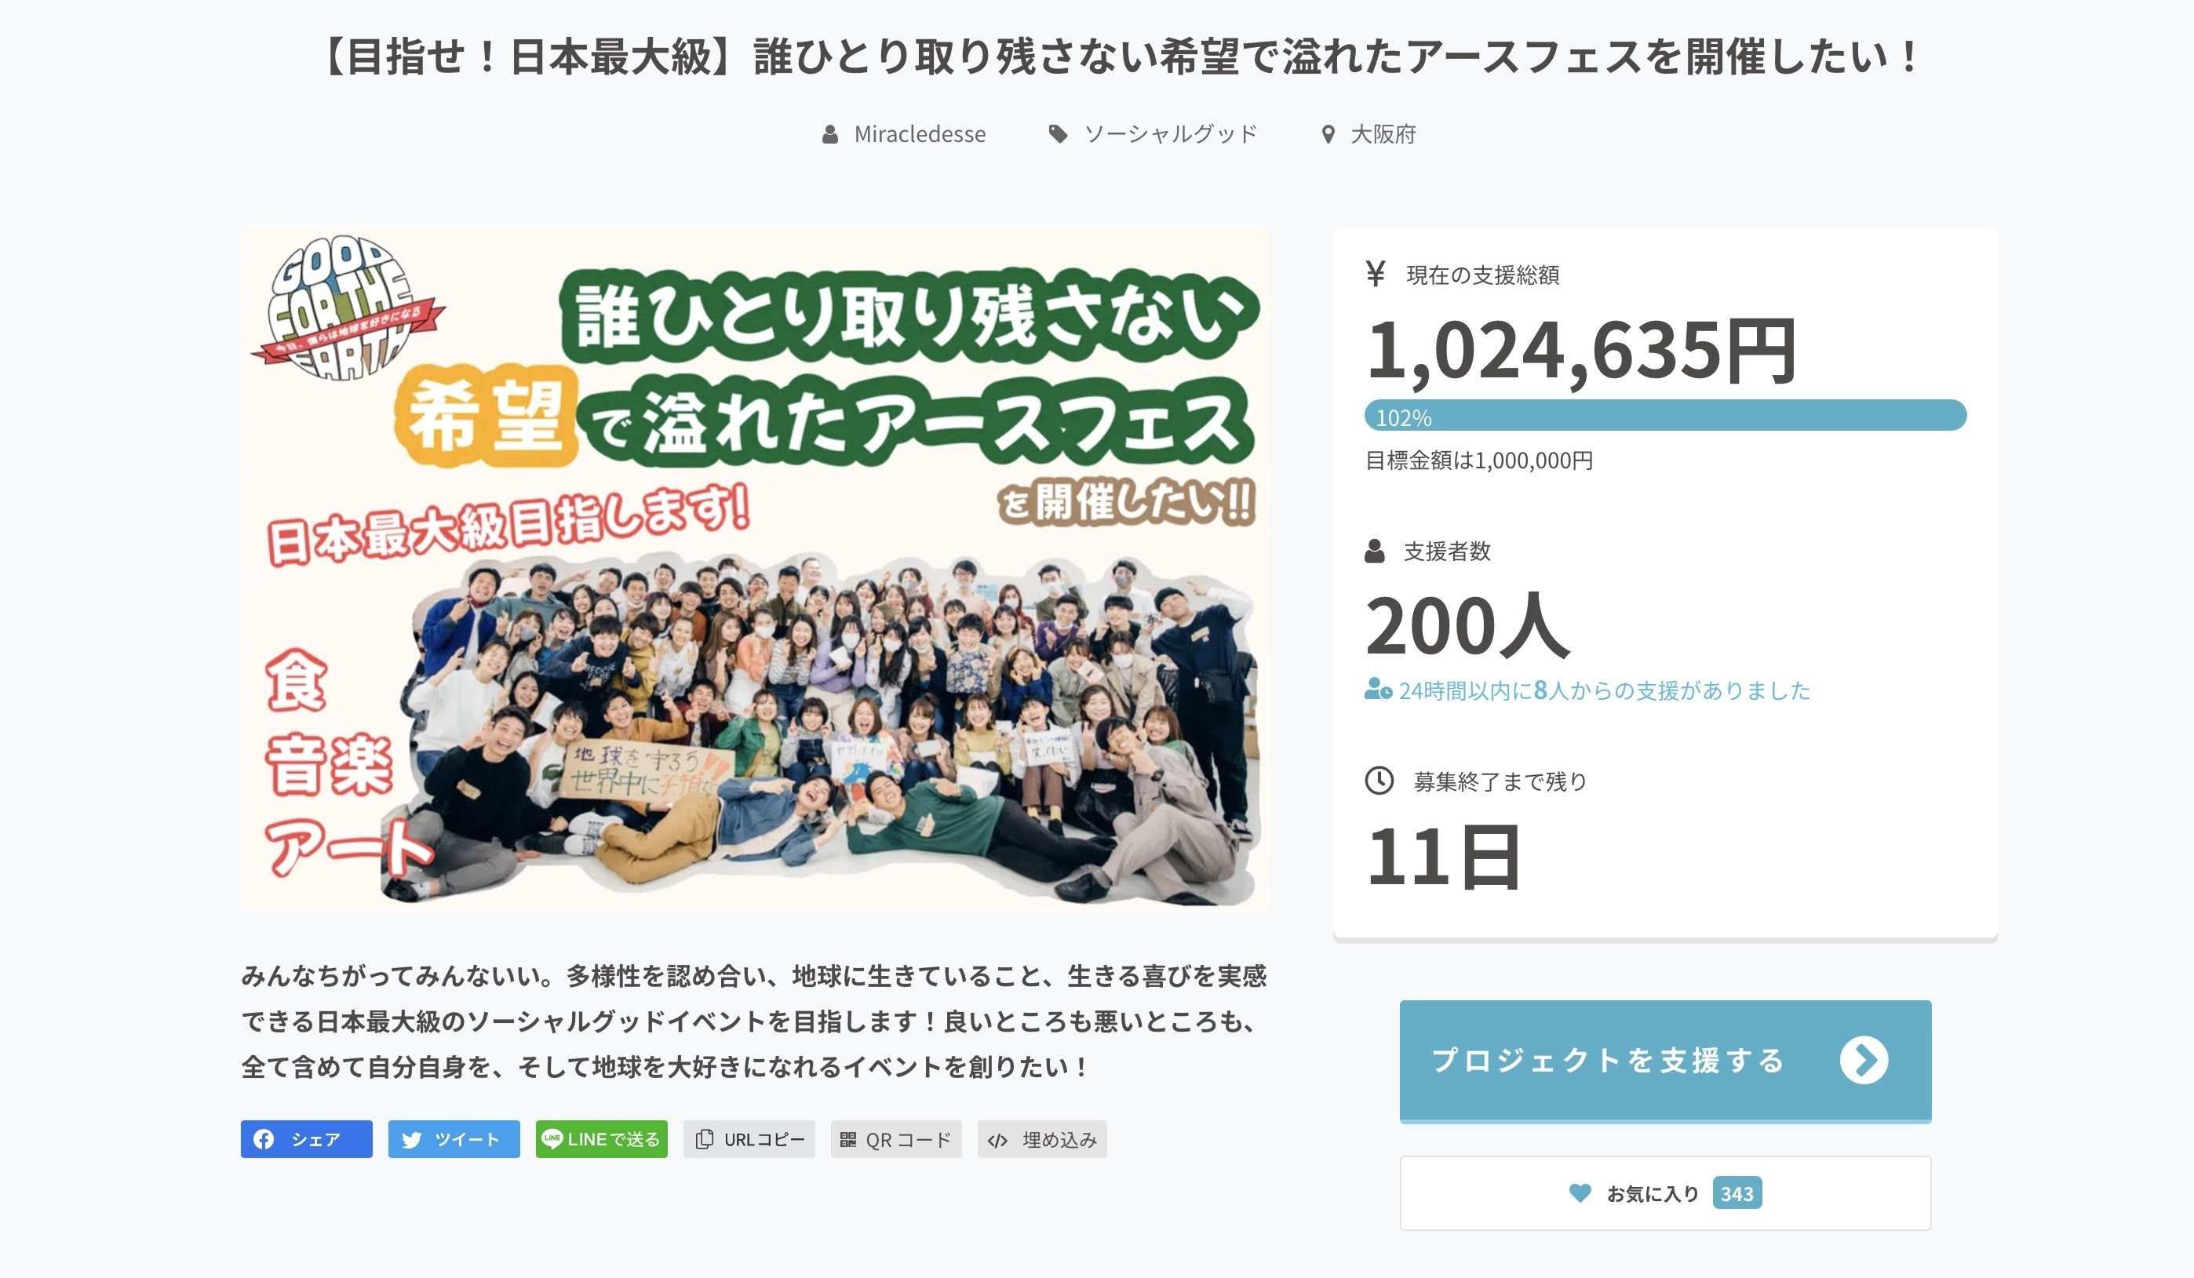Open Miracledesse owner profile link
Image resolution: width=2194 pixels, height=1278 pixels.
[920, 134]
